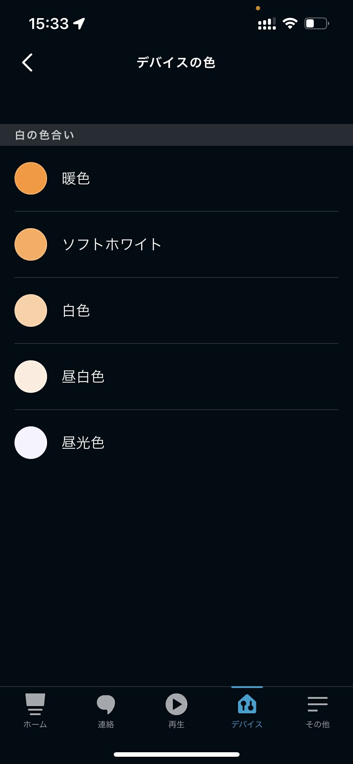This screenshot has height=764, width=353.
Task: Open the 連絡 speech bubble icon
Action: pos(106,704)
